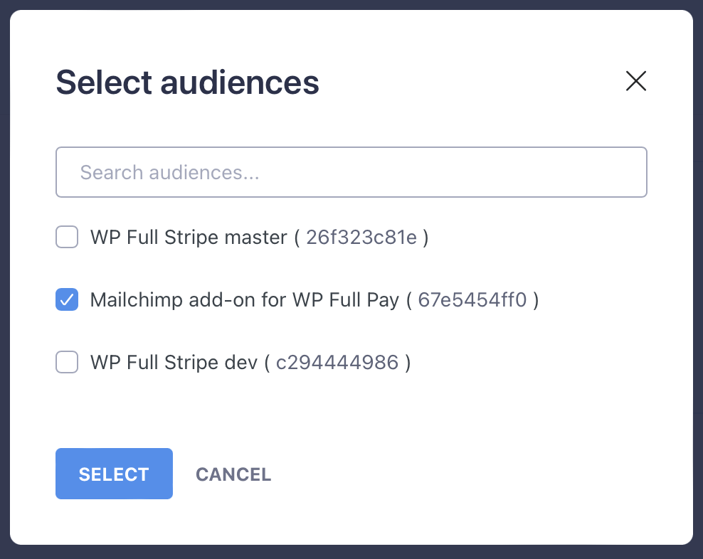703x559 pixels.
Task: Focus the Search audiences input field
Action: [351, 172]
